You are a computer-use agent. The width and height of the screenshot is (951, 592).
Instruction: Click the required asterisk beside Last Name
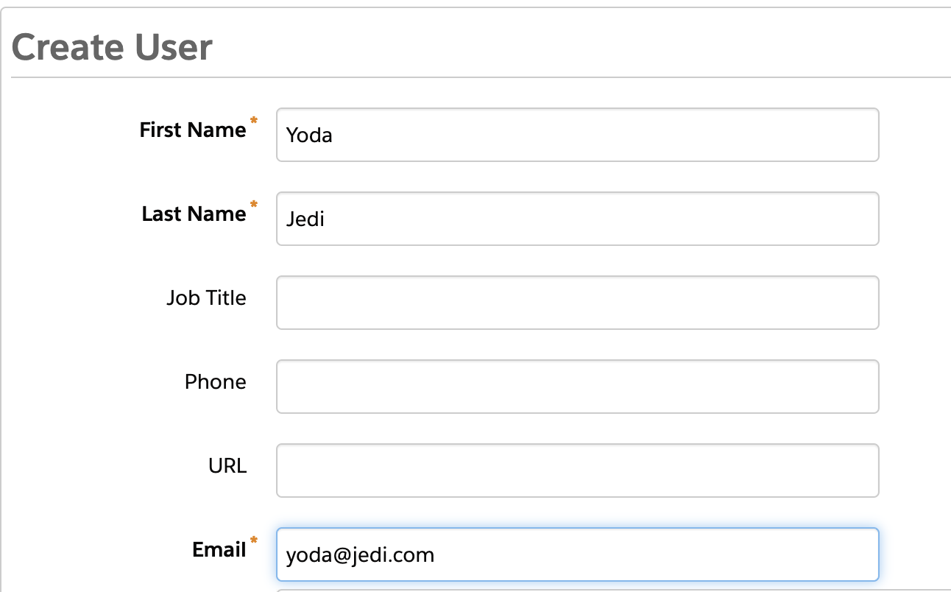(x=255, y=205)
